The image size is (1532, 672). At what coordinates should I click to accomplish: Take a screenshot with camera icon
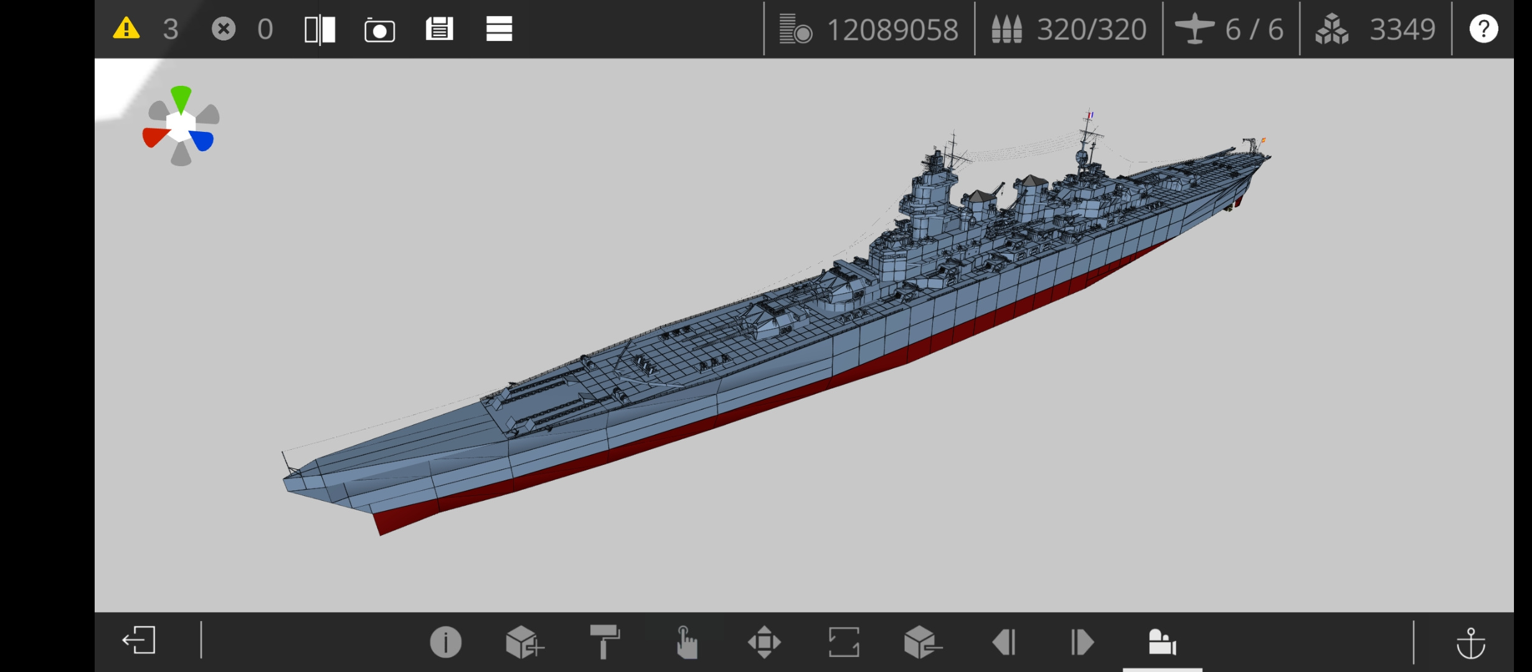click(x=379, y=29)
